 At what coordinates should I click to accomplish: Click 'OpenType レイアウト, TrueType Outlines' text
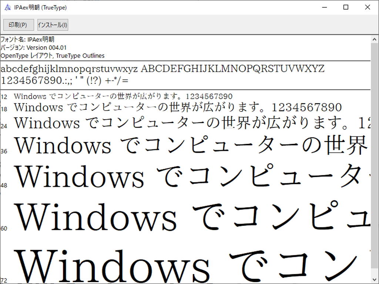point(53,56)
